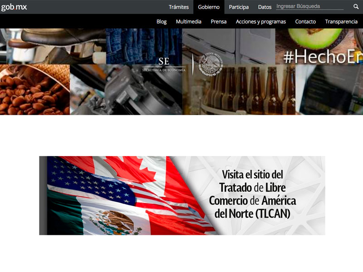
Task: Click the gob.mx logo
Action: [x=14, y=7]
